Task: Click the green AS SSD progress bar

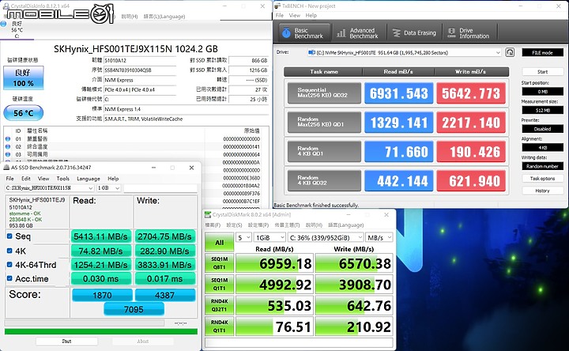Action: (x=101, y=331)
